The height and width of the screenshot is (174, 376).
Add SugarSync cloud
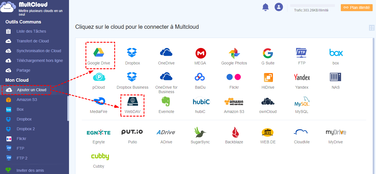200,132
